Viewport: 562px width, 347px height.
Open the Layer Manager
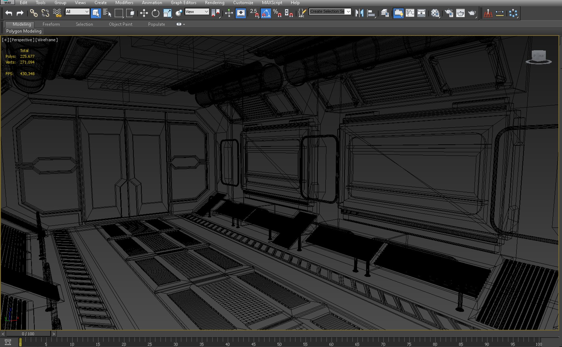(x=385, y=13)
